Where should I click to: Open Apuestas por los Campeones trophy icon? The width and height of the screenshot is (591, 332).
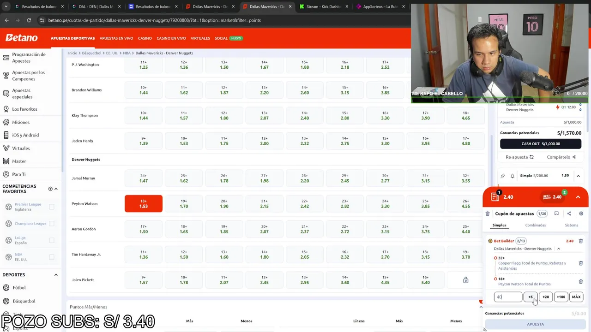coord(6,76)
